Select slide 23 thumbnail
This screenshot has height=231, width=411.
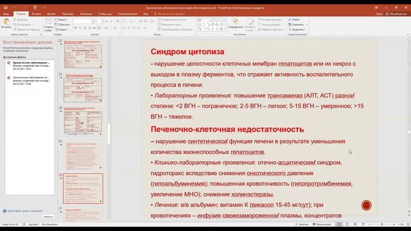[x=83, y=88]
